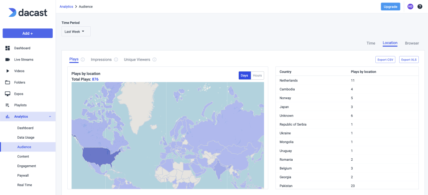Click the Playlists icon in sidebar
Viewport: 428px width, 195px height.
click(x=8, y=105)
